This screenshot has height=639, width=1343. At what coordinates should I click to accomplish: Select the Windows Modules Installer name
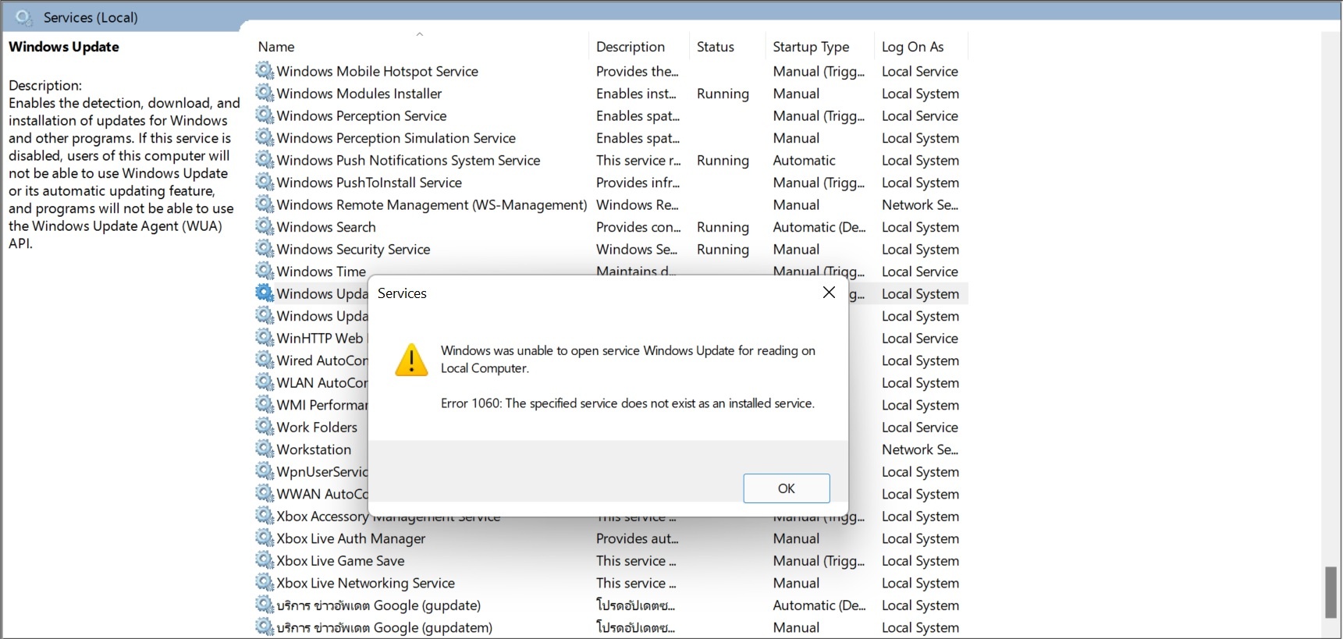(359, 94)
